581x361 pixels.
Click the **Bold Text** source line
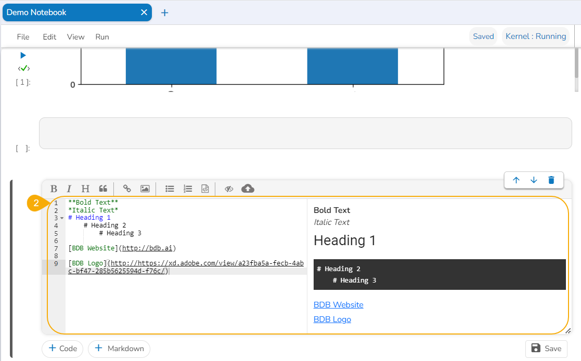coord(93,203)
